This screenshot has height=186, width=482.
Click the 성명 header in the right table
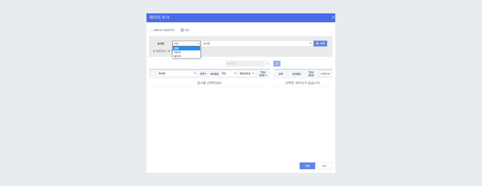pyautogui.click(x=281, y=74)
